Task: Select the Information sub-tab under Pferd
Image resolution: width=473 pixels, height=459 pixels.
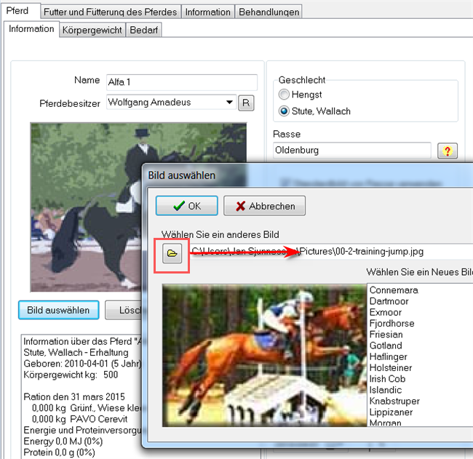Action: pos(31,29)
